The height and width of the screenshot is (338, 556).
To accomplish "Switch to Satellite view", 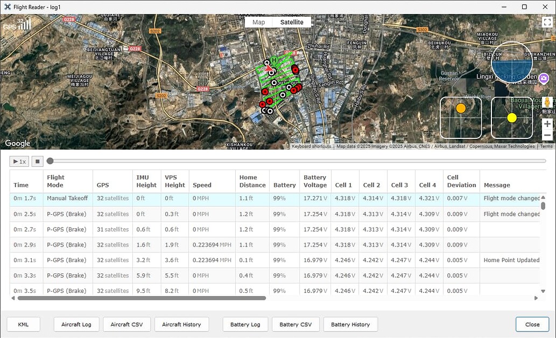I will (x=292, y=22).
